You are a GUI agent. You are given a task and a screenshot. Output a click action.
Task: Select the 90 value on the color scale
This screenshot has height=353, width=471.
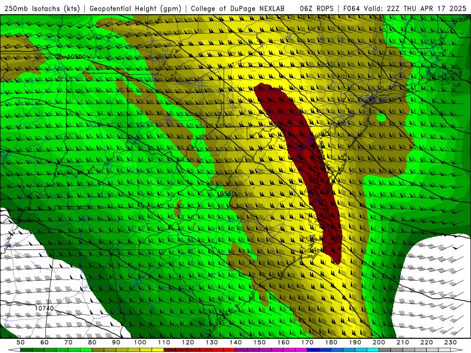[116, 342]
